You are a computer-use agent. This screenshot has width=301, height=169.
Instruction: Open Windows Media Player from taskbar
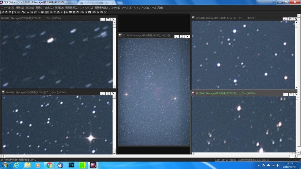(38, 165)
